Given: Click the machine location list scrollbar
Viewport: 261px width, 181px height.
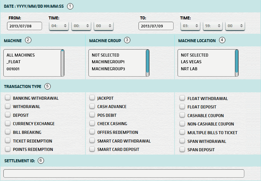Looking at the screenshot, I should click(237, 63).
